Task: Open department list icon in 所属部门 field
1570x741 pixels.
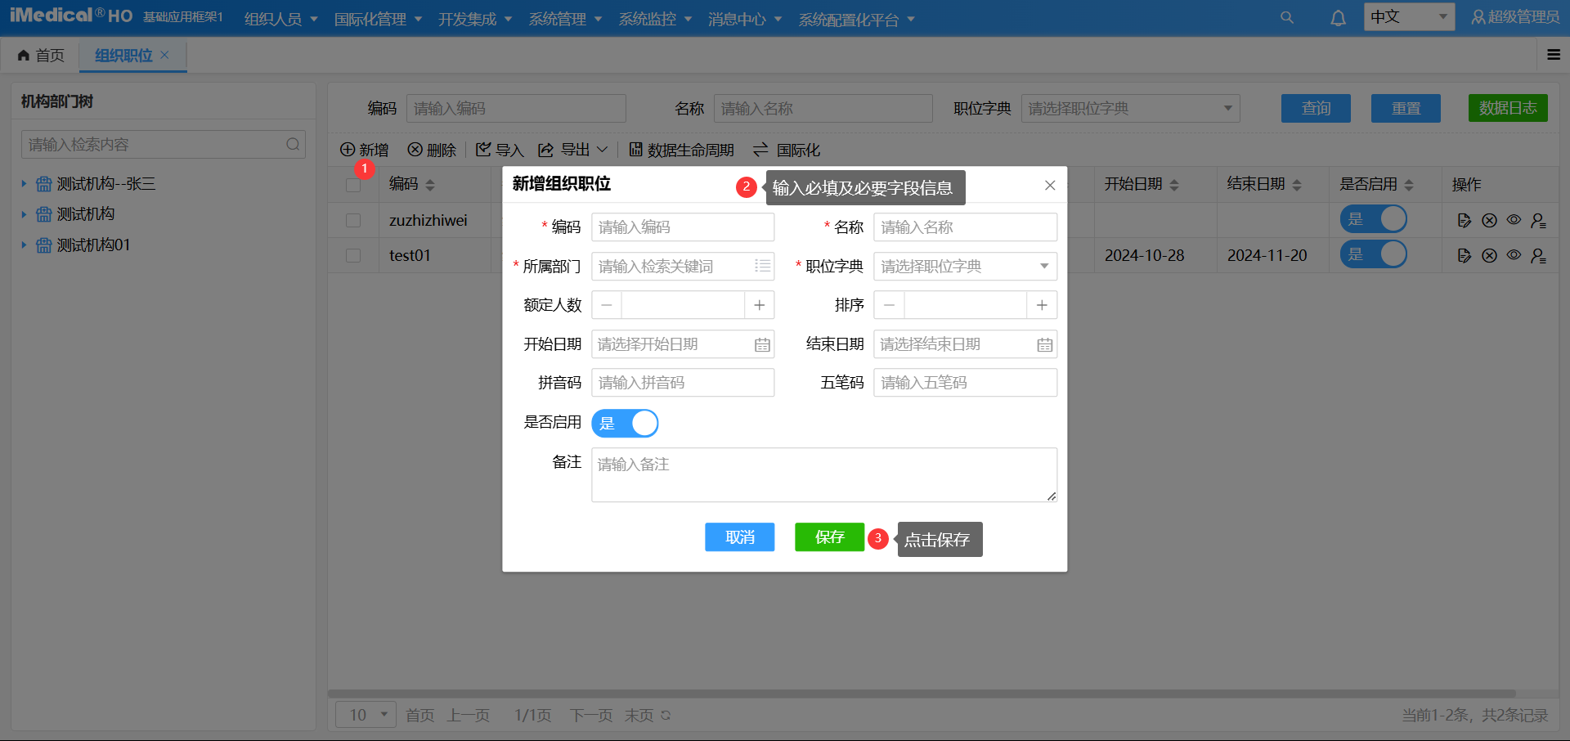Action: [762, 267]
